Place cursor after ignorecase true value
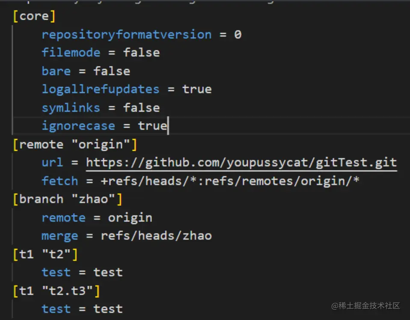Image resolution: width=410 pixels, height=320 pixels. click(x=167, y=126)
